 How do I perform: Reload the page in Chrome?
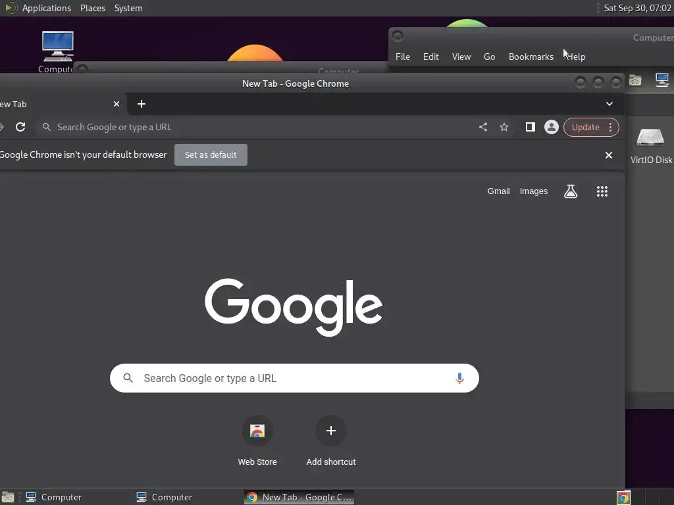(20, 127)
